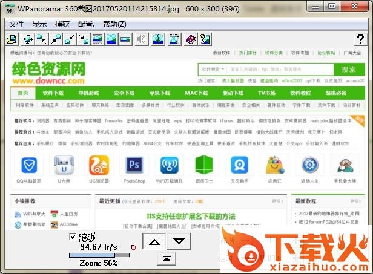The width and height of the screenshot is (373, 274).
Task: Click the zipper picture toolbar icon
Action: [x=158, y=39]
